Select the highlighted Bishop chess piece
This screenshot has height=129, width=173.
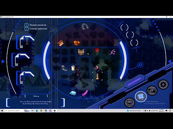pos(97,76)
